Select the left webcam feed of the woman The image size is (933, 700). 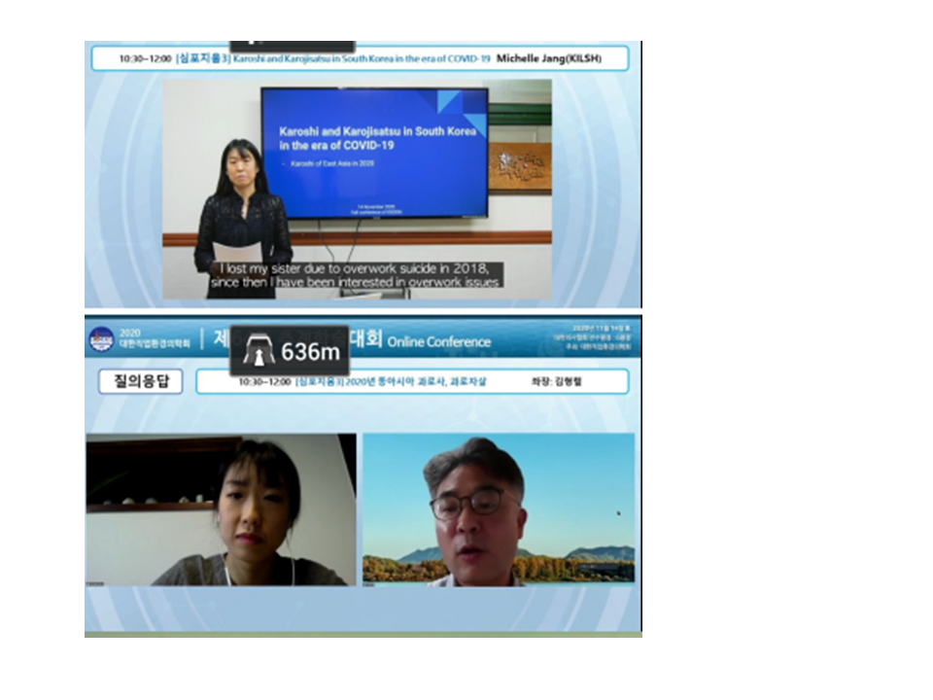pos(221,509)
